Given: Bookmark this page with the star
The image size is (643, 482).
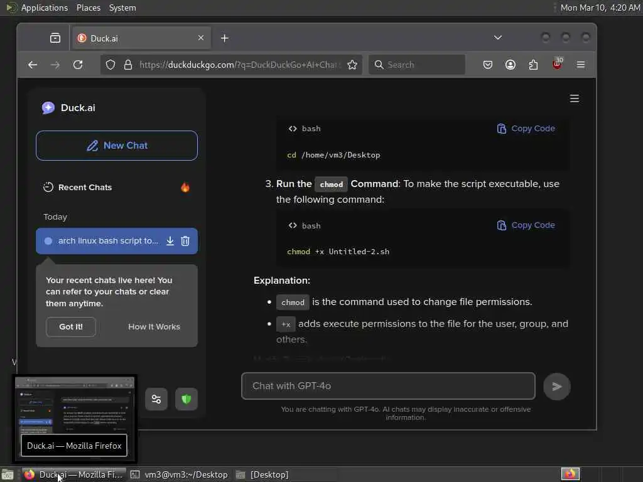Looking at the screenshot, I should [352, 65].
